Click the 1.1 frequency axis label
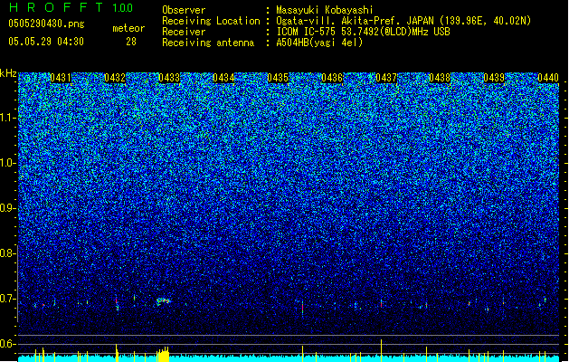Screen dimensions: 569x362 coord(7,118)
